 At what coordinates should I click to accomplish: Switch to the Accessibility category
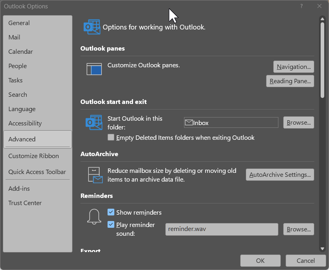(38, 123)
